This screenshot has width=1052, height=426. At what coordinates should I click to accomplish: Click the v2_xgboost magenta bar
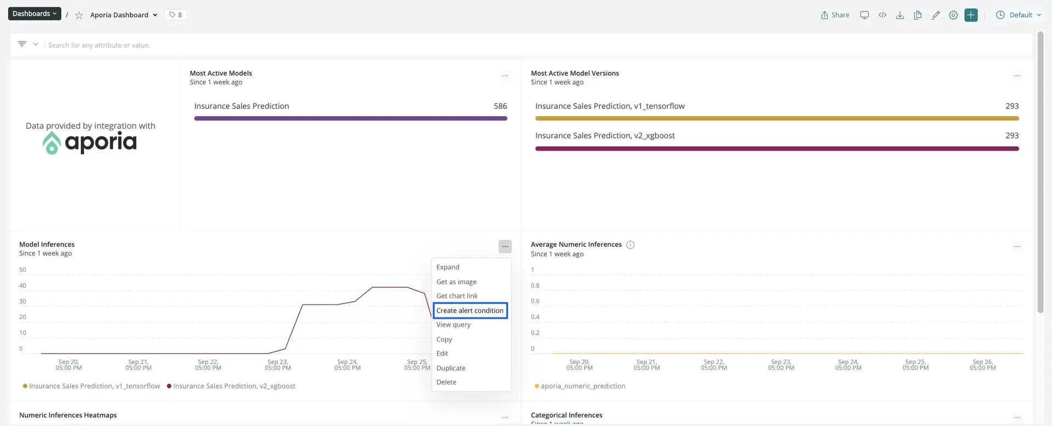[777, 148]
